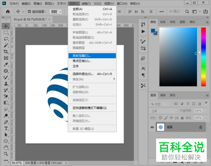Close the 3D.psd document tab
211x166 pixels.
click(49, 19)
